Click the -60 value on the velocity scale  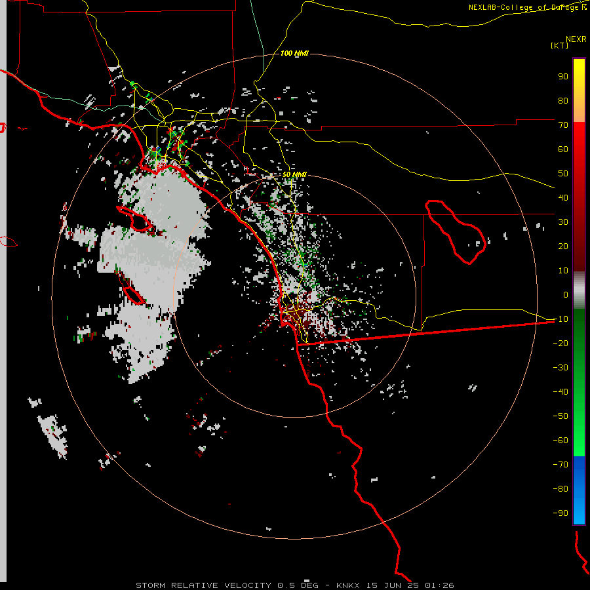560,441
